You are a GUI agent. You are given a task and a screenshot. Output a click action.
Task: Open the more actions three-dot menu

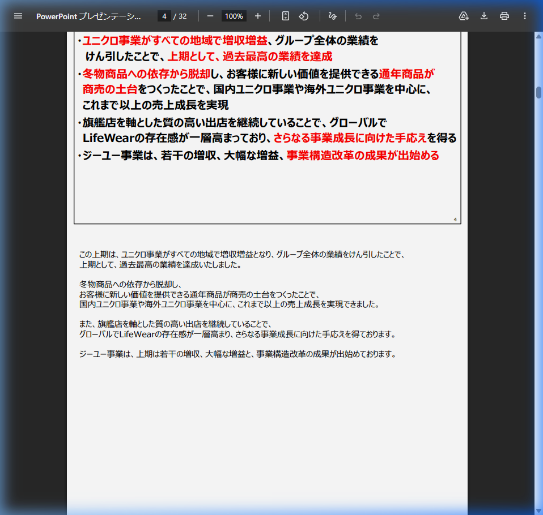click(525, 16)
